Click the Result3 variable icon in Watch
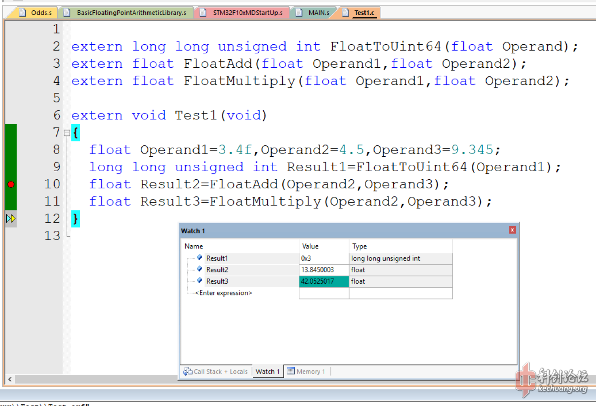 tap(200, 280)
